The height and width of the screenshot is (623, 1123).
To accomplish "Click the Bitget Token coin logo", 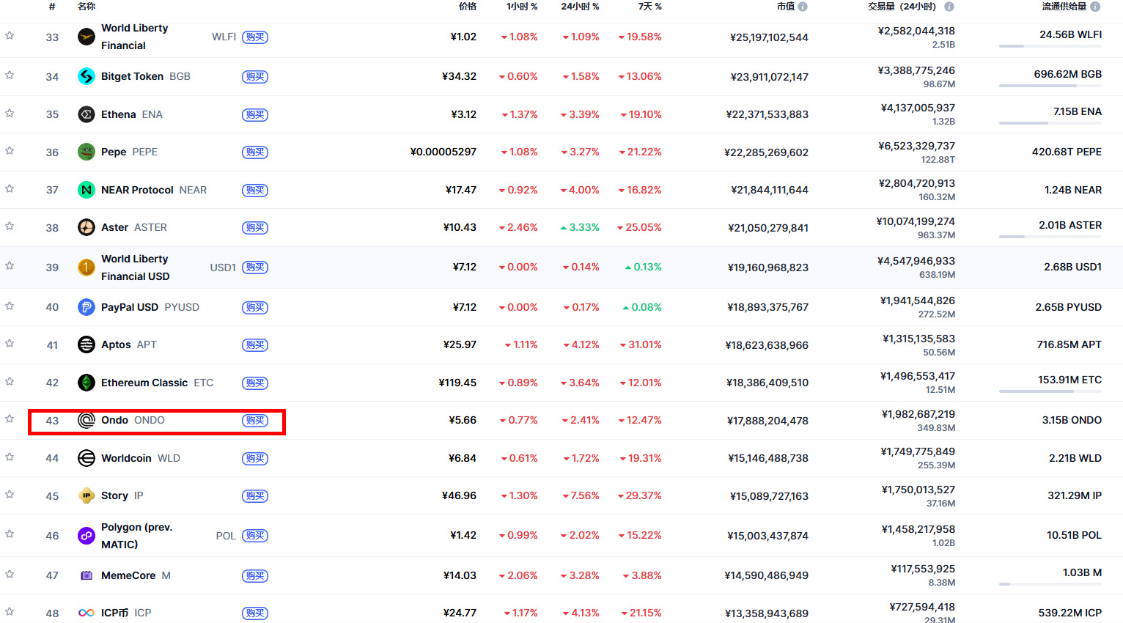I will click(86, 76).
